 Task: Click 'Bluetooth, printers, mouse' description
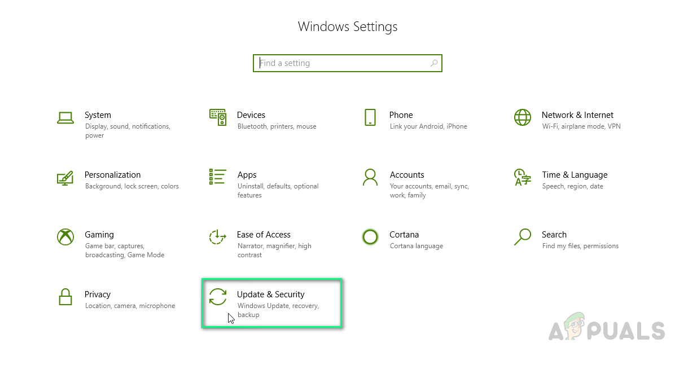click(x=277, y=126)
